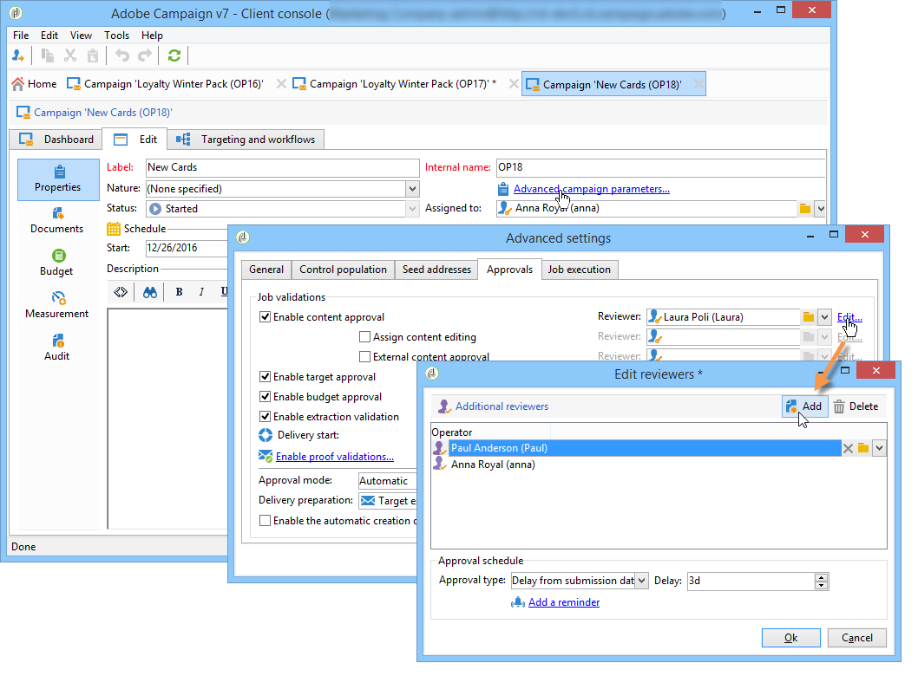Uncheck Enable content approval
This screenshot has height=676, width=918.
tap(266, 317)
